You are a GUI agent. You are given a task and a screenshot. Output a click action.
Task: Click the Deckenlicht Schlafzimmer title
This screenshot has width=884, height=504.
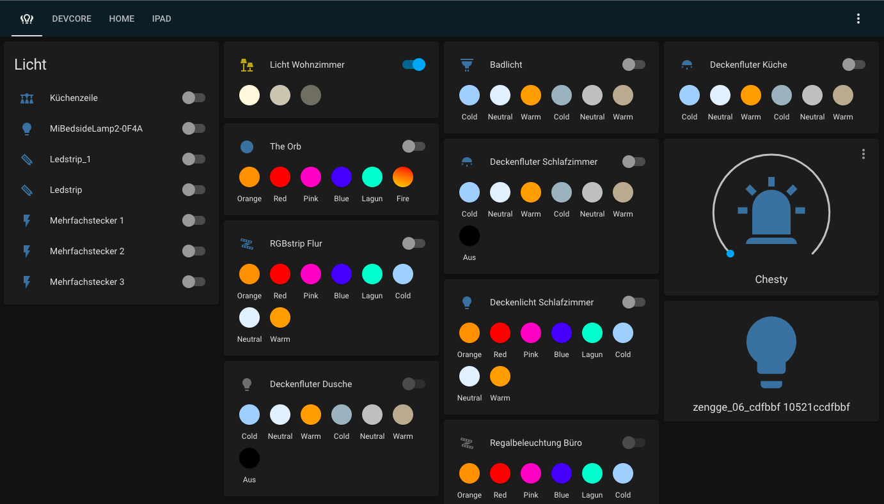(542, 302)
